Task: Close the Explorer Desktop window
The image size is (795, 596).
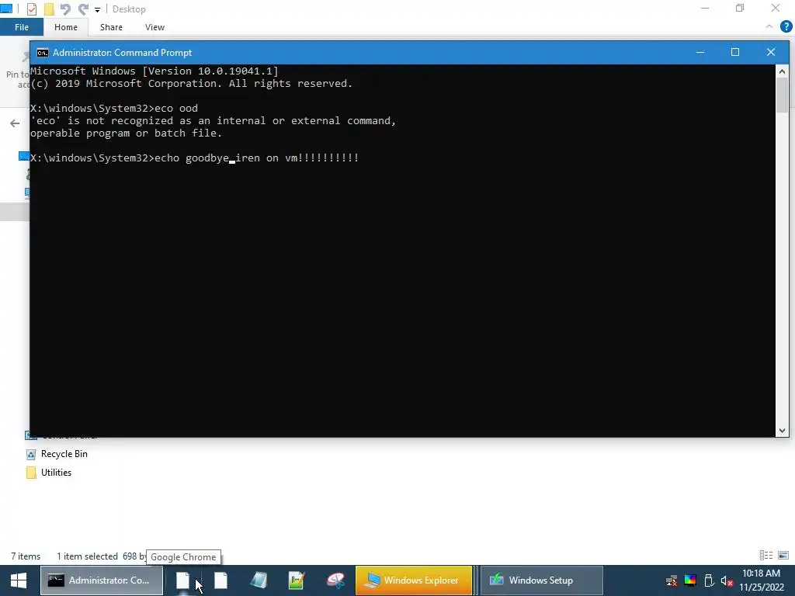Action: [776, 9]
